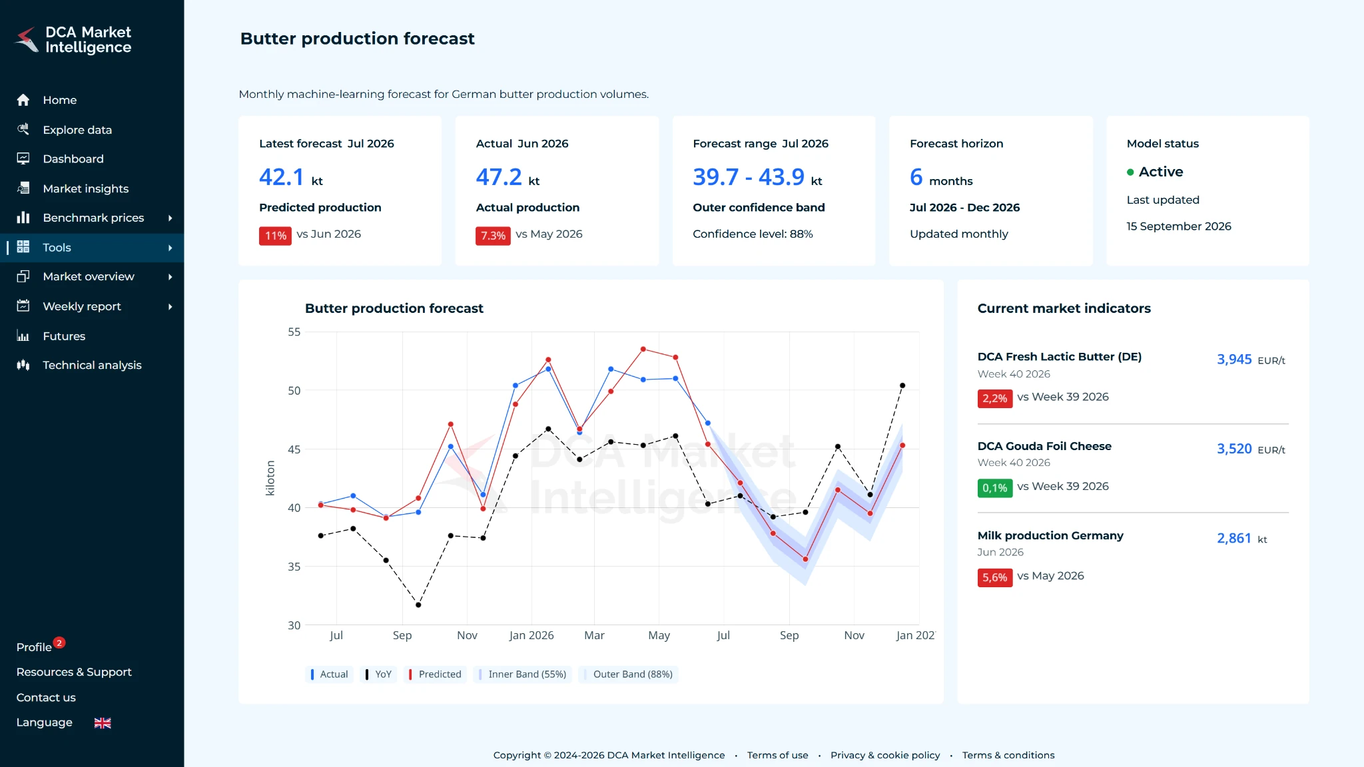This screenshot has width=1364, height=767.
Task: Open the Weekly report calendar icon
Action: (23, 306)
